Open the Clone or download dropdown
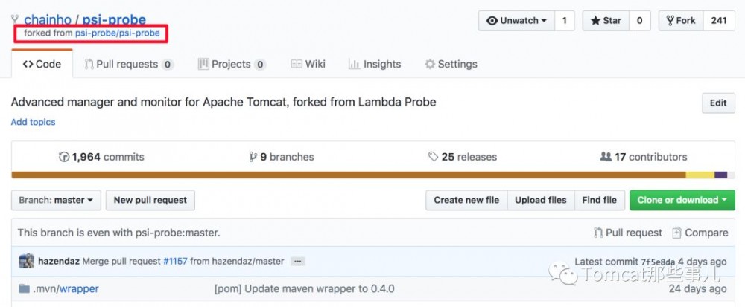 coord(682,200)
